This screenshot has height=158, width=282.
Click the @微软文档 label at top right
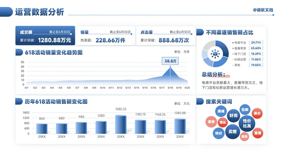click(x=263, y=10)
